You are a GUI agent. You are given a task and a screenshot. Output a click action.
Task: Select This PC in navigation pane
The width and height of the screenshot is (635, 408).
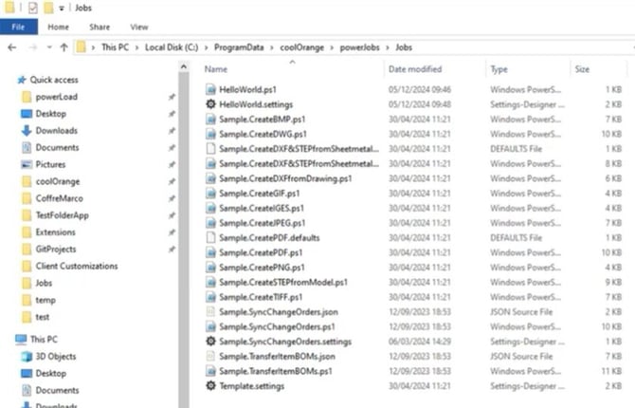pyautogui.click(x=44, y=340)
